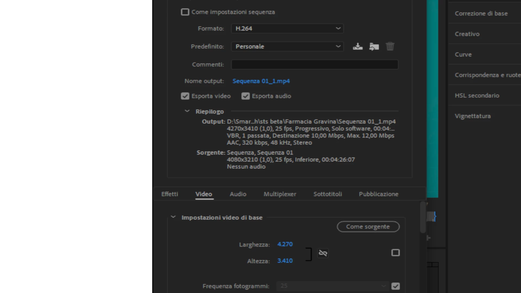Image resolution: width=521 pixels, height=293 pixels.
Task: Collapse the Riepilogo section
Action: 187,111
